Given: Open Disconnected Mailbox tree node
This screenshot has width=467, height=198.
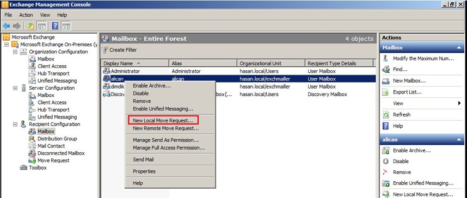Looking at the screenshot, I should pos(61,153).
